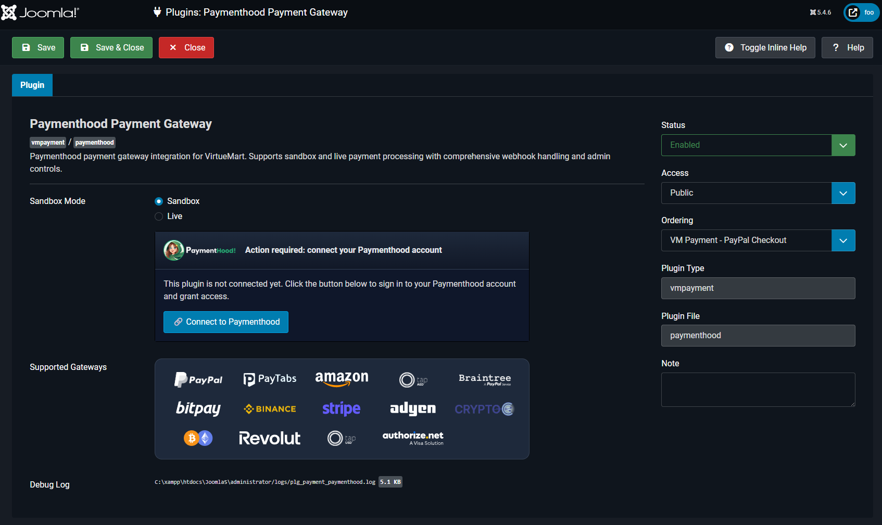Click the Action required heading text
Image resolution: width=882 pixels, height=525 pixels.
(344, 250)
